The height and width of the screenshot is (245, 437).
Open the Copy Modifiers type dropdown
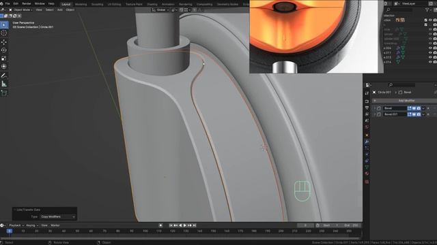pos(58,216)
